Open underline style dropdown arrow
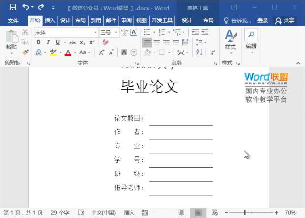Screen dimensions: 305x218 coord(65,42)
